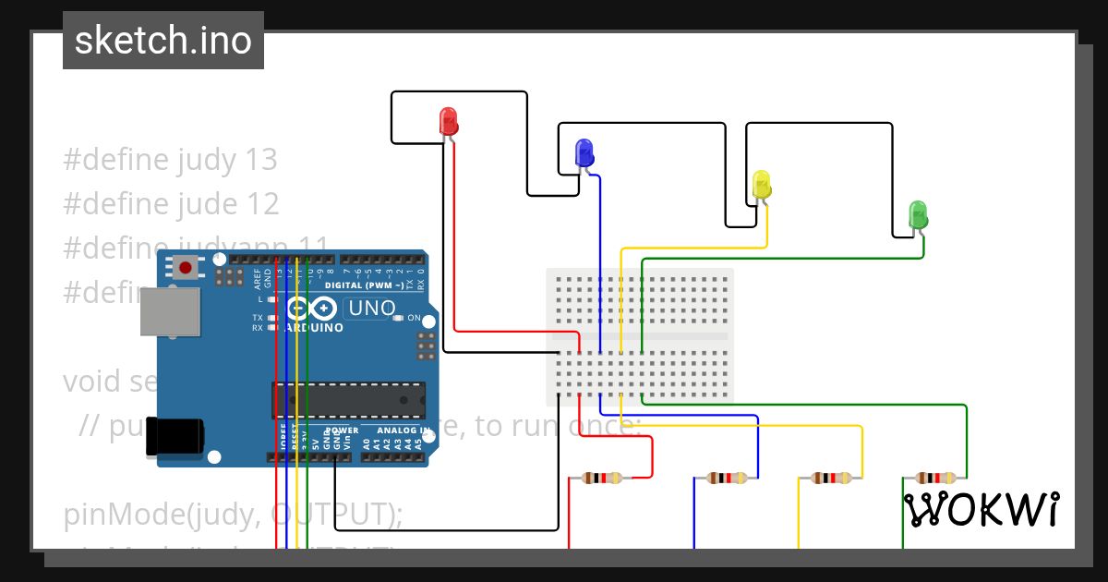Screen dimensions: 1108x582
Task: Click digital pin 13 on the Uno
Action: 278,261
